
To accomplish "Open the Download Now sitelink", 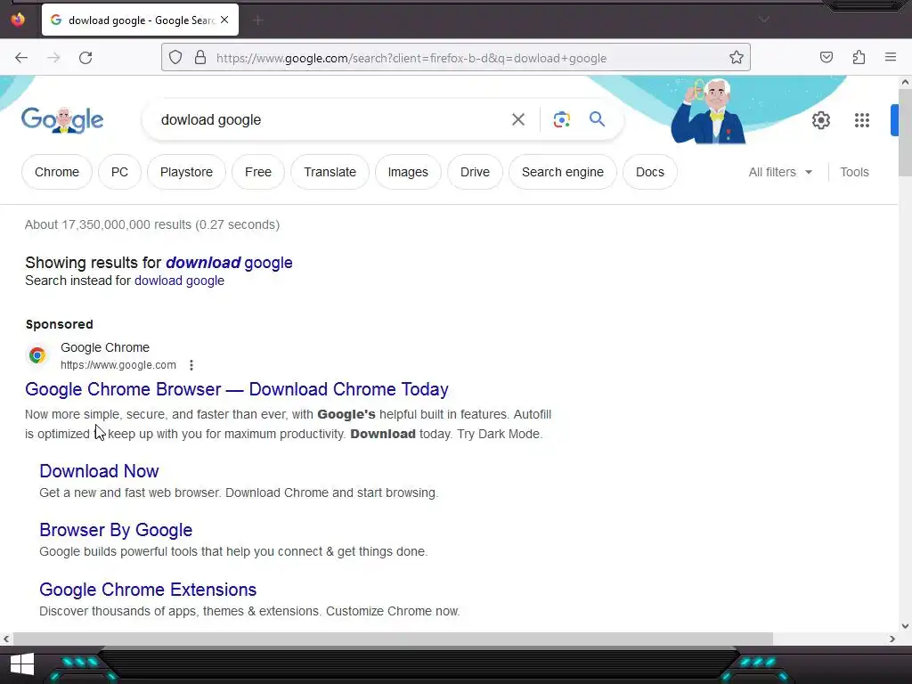I will [x=99, y=471].
